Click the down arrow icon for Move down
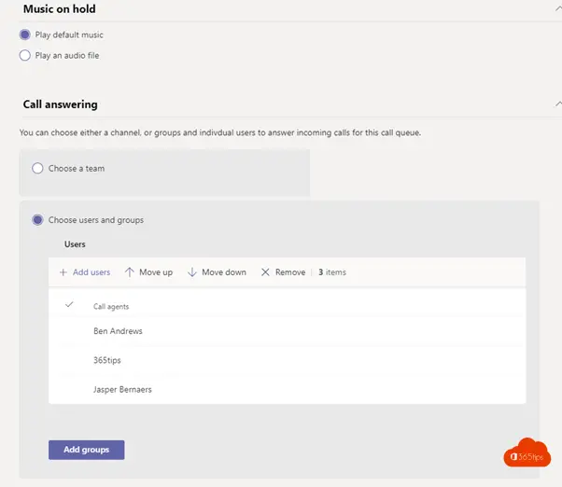Image resolution: width=562 pixels, height=487 pixels. pyautogui.click(x=192, y=272)
